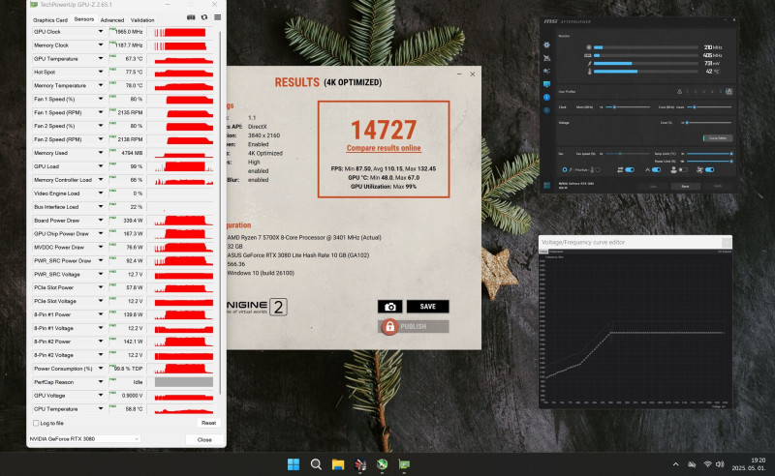
Task: Click the profile lock icon in Afterburner
Action: point(729,91)
